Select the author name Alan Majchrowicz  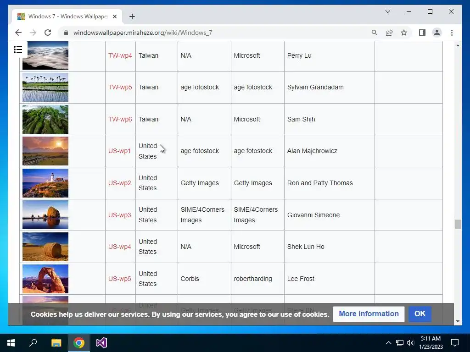tap(312, 151)
